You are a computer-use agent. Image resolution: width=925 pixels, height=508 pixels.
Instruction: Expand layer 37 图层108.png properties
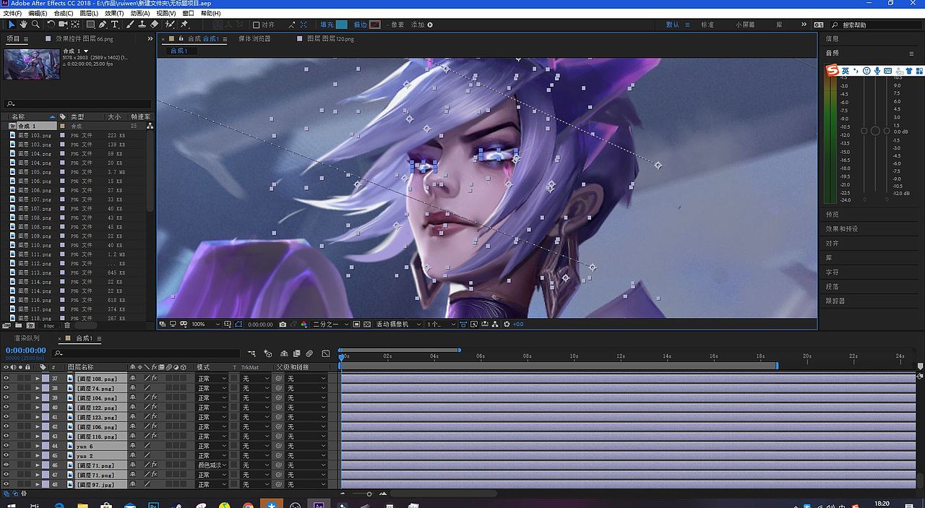(x=38, y=379)
